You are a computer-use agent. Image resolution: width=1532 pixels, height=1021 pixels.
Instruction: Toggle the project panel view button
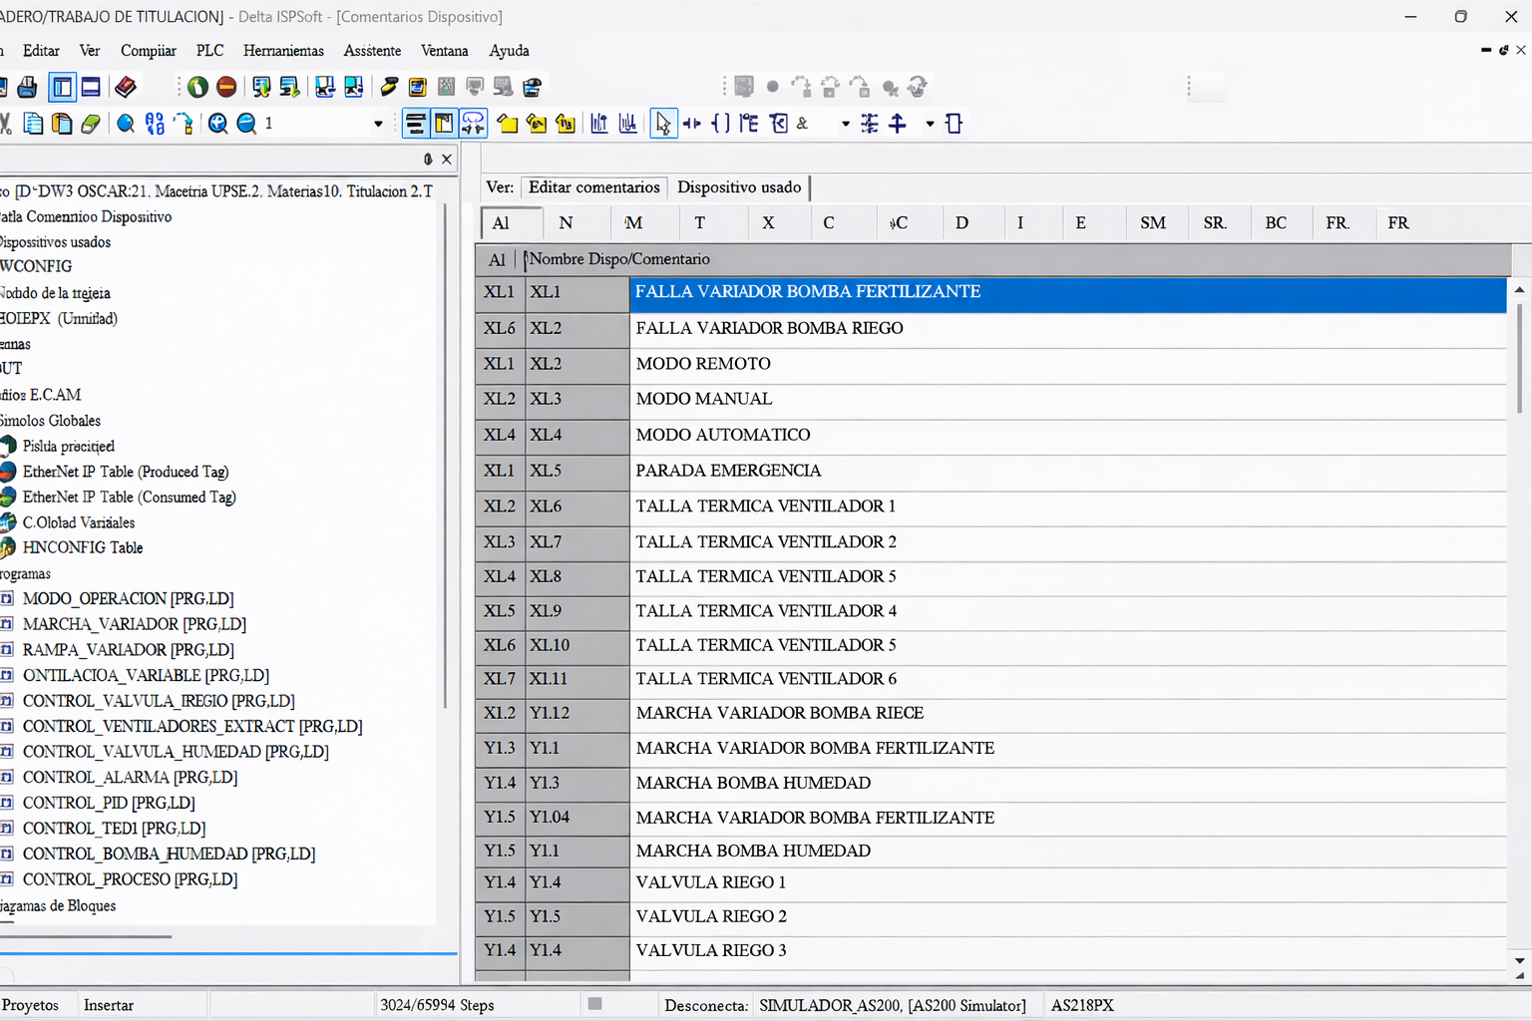(x=62, y=88)
